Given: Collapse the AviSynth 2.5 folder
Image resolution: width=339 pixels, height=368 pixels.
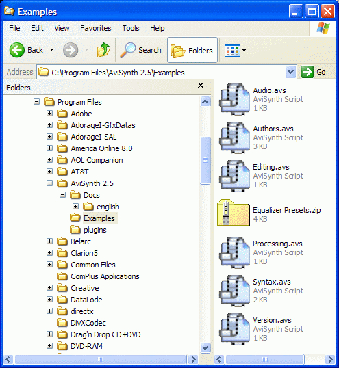Looking at the screenshot, I should pyautogui.click(x=49, y=183).
